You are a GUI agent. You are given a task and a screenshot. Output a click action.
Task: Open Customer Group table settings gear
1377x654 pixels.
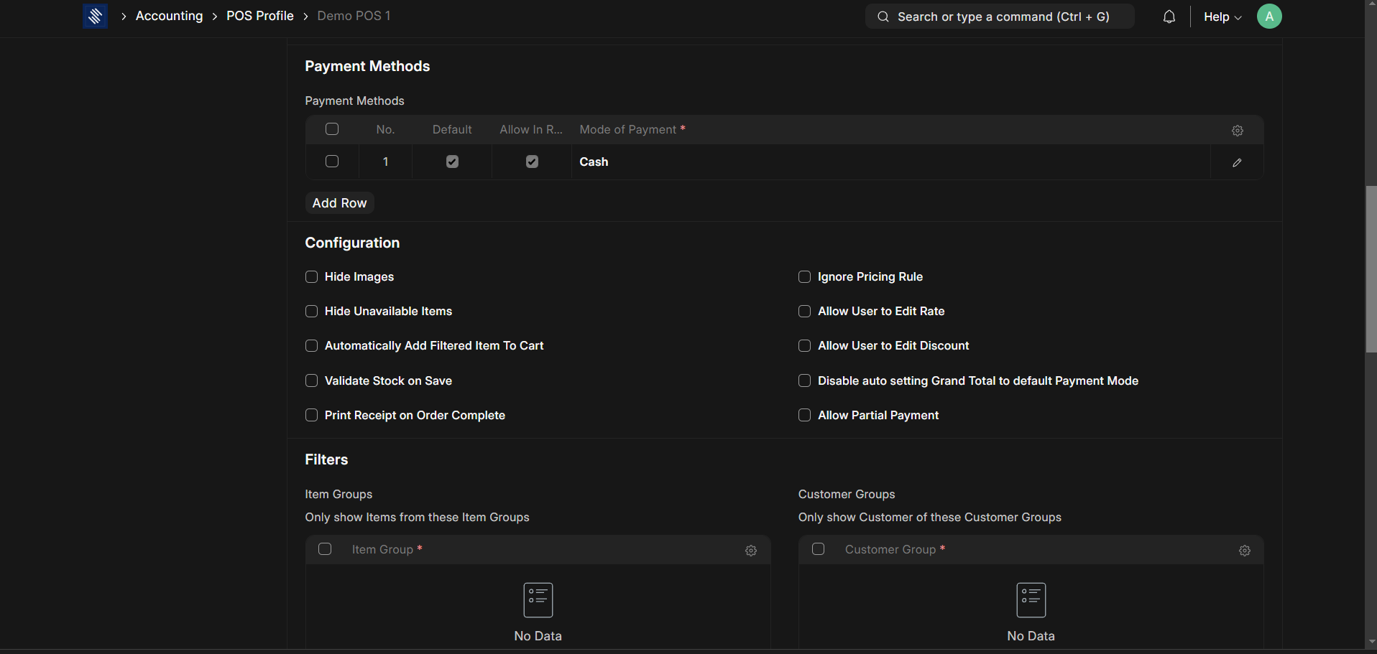pos(1244,551)
